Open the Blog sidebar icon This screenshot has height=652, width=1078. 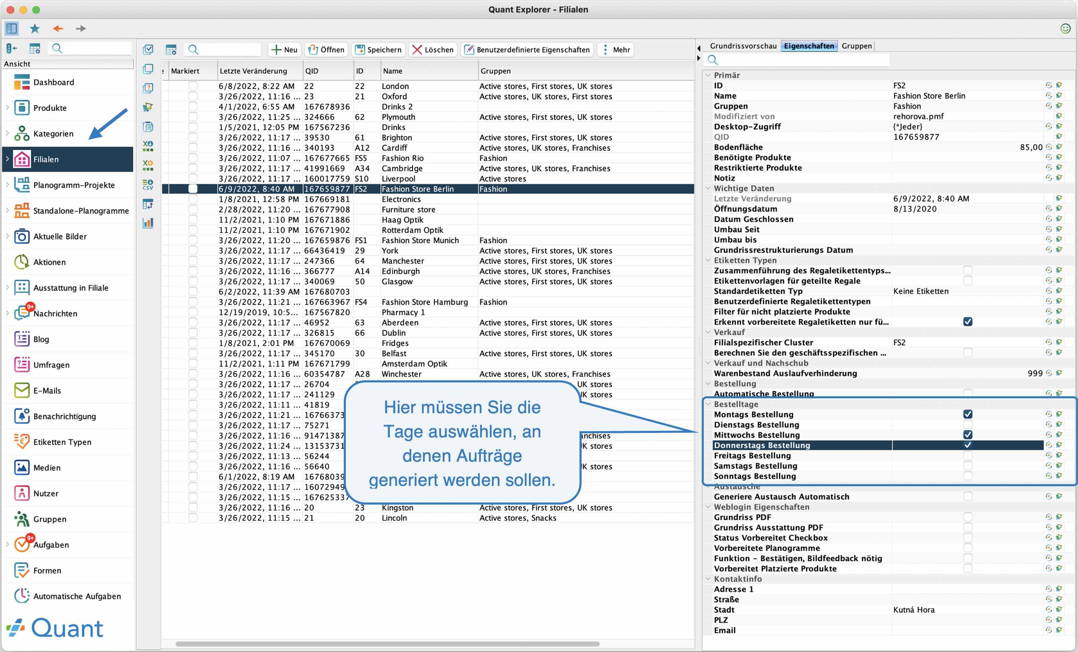click(21, 339)
